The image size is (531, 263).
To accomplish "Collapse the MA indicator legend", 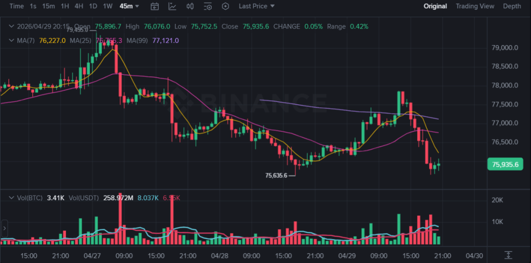I will [11, 40].
